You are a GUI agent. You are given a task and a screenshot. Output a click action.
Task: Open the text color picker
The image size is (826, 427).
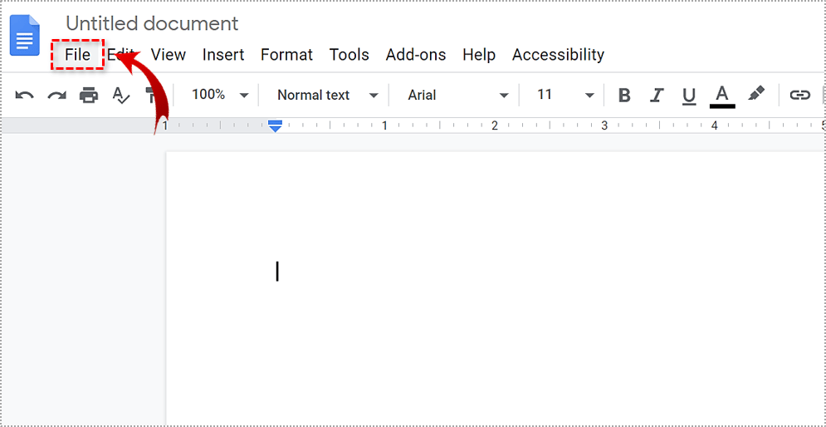tap(722, 95)
